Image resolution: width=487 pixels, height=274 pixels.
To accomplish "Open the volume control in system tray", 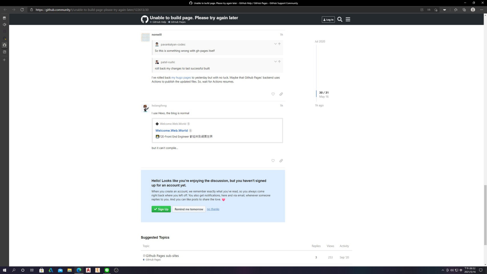I will (x=452, y=270).
